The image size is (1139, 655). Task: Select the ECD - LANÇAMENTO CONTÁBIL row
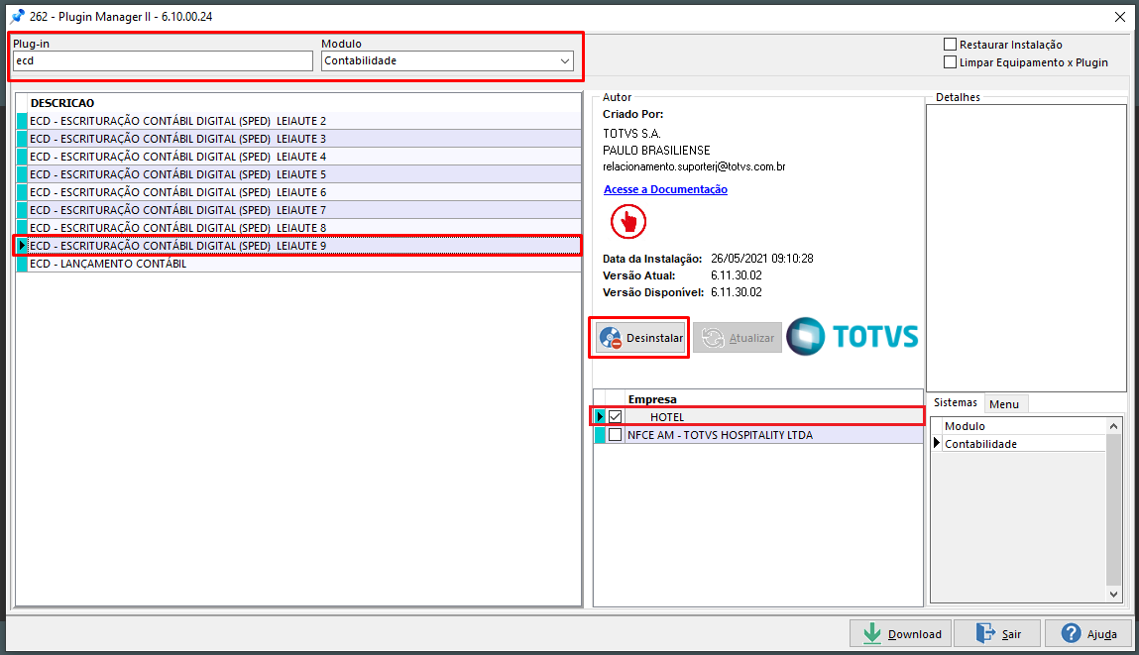(x=298, y=264)
